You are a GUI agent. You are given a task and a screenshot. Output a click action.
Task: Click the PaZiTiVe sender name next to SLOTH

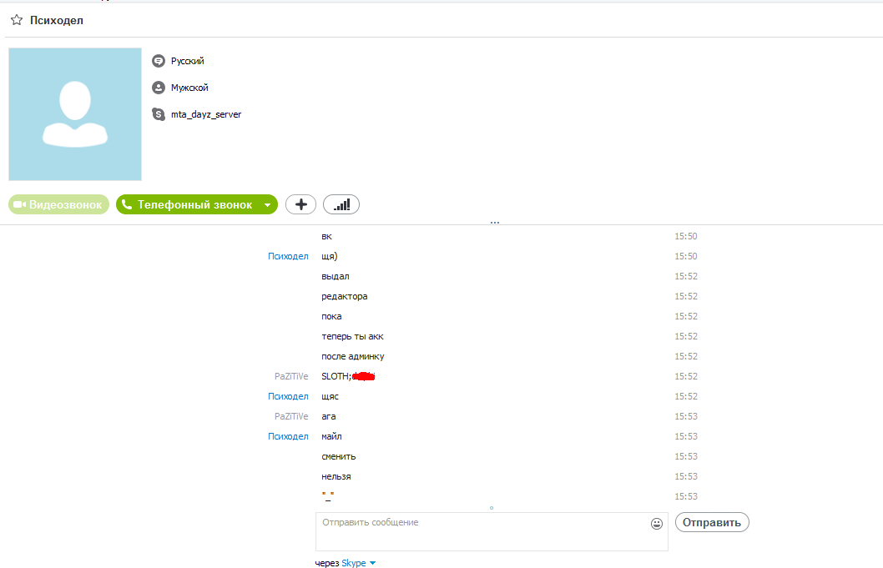[x=291, y=376]
